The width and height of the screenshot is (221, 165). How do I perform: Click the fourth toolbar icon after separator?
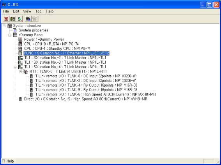pos(28,19)
